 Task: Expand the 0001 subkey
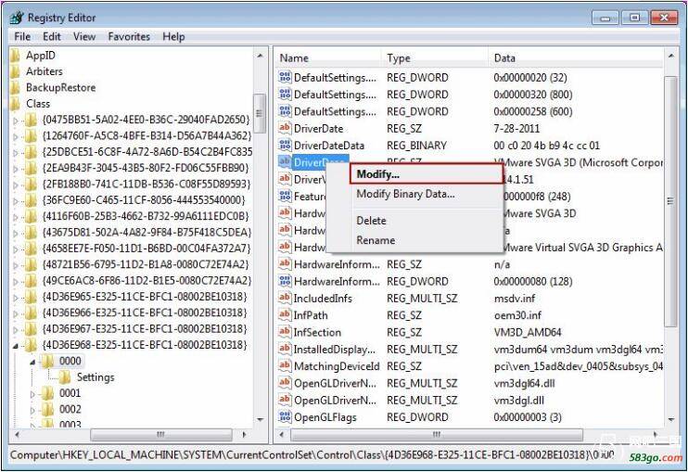pyautogui.click(x=32, y=394)
